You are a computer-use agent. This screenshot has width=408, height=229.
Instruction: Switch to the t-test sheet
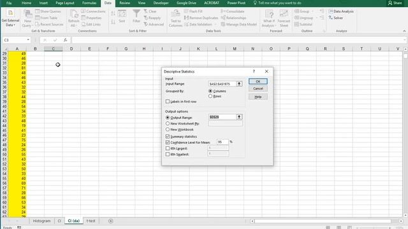(91, 221)
